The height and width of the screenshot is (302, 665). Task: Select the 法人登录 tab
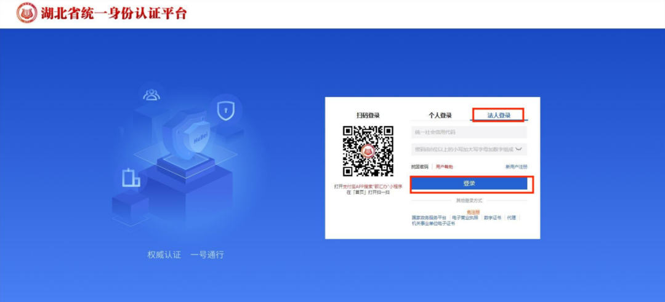[x=499, y=115]
